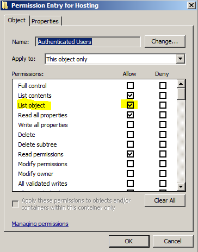Click the scrollbar up arrow in permissions list
This screenshot has height=252, width=198.
pyautogui.click(x=181, y=84)
